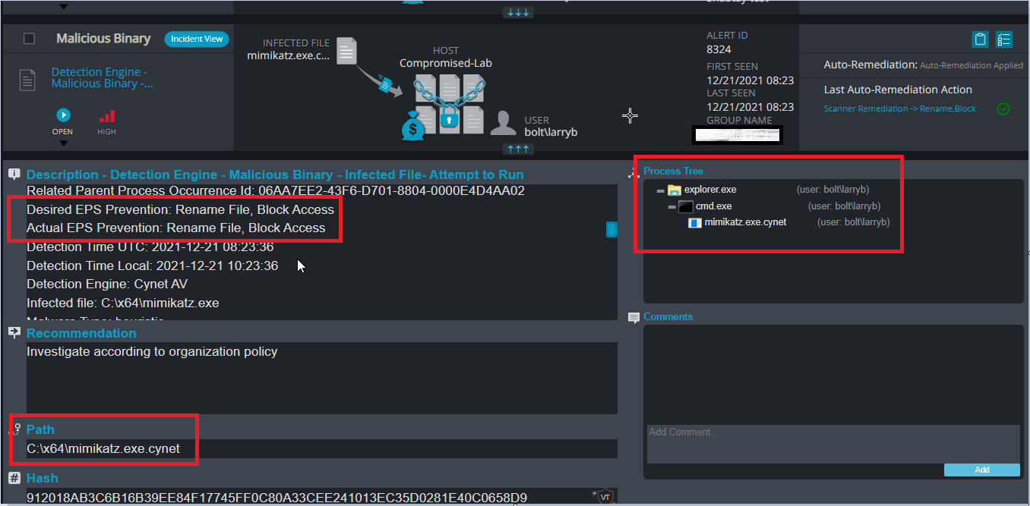The width and height of the screenshot is (1030, 506).
Task: Select the Detection Engine: Cynet AV line
Action: pos(107,284)
